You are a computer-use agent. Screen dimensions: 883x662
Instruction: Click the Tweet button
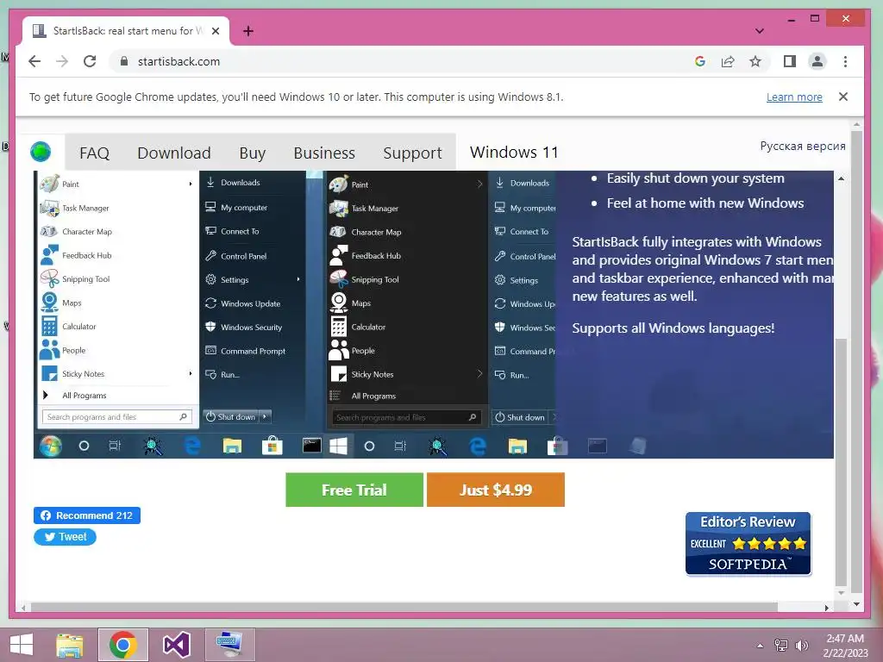point(65,536)
